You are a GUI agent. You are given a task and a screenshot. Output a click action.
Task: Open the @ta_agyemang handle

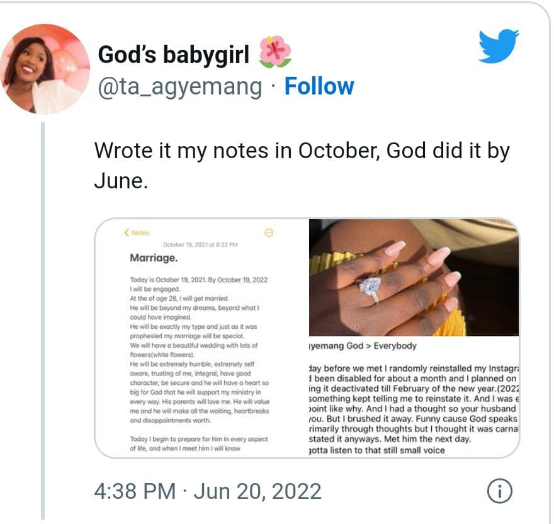pyautogui.click(x=180, y=86)
